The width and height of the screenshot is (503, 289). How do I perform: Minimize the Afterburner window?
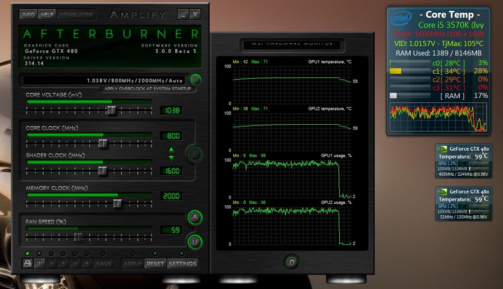pyautogui.click(x=183, y=15)
